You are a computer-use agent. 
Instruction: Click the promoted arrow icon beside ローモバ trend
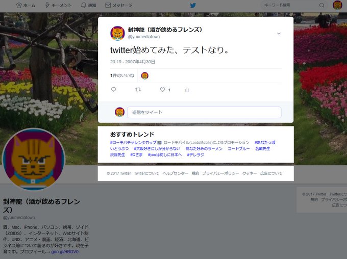(x=159, y=142)
